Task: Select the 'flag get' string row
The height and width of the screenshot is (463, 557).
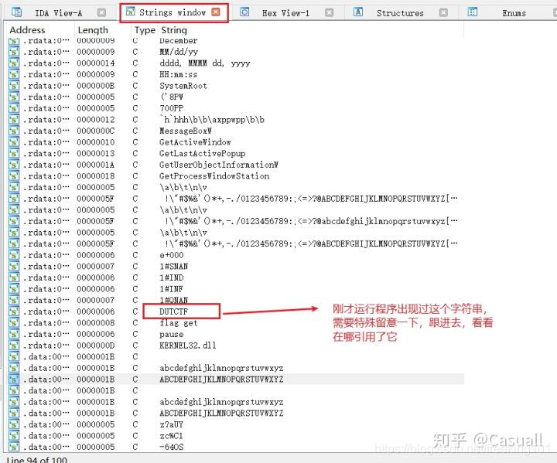Action: [235, 323]
